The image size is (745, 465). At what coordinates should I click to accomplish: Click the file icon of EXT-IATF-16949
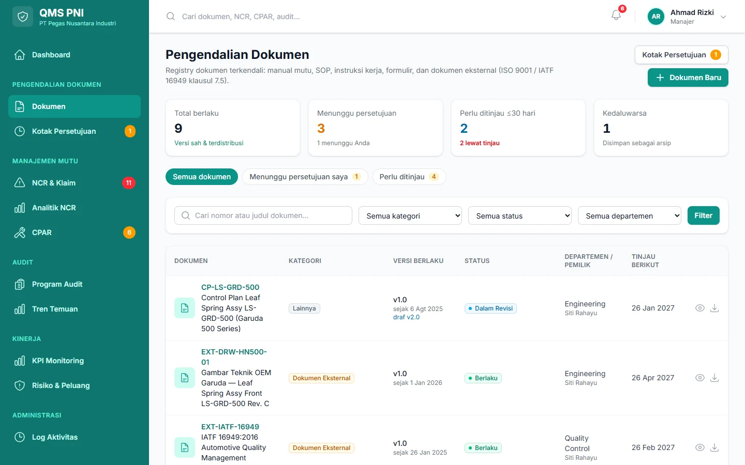[x=185, y=447]
